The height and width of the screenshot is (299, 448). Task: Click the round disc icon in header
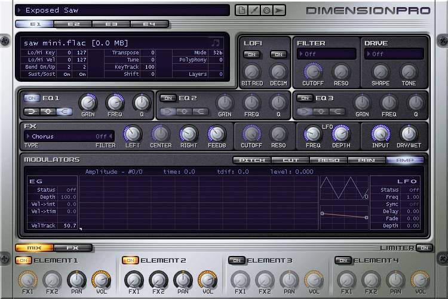tap(266, 10)
